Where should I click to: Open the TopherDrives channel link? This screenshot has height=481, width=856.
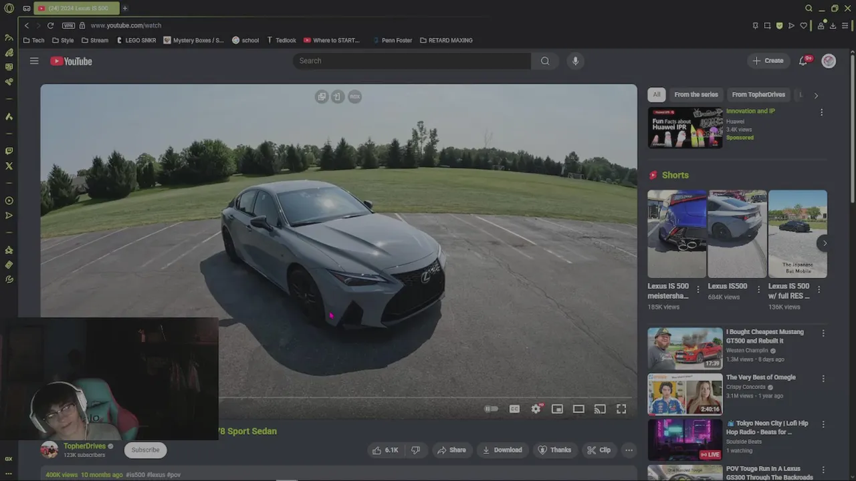84,446
